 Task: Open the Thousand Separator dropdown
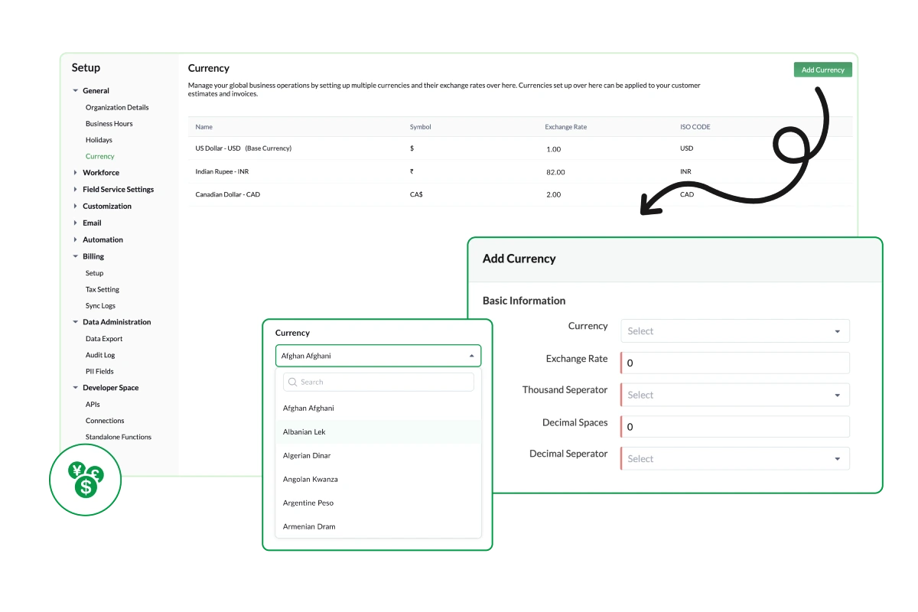(734, 395)
